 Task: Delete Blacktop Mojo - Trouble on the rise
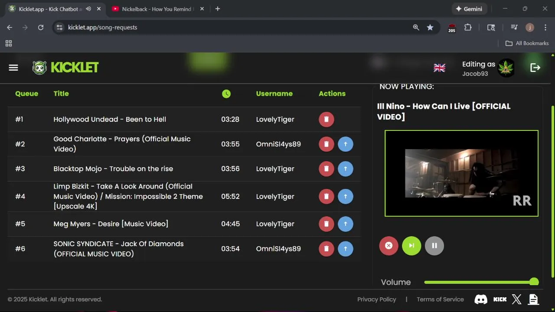(x=326, y=169)
